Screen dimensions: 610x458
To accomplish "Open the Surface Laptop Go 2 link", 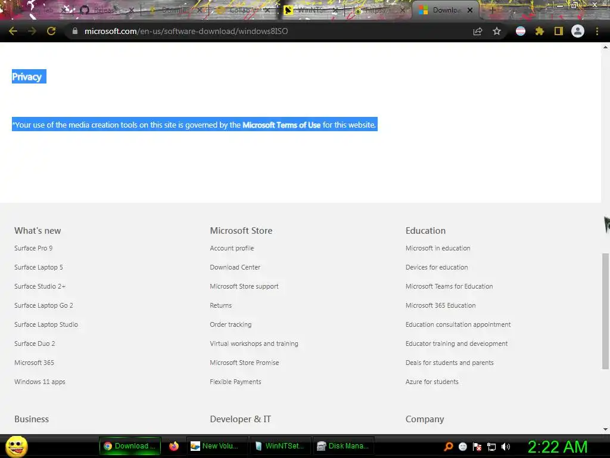I will point(43,305).
